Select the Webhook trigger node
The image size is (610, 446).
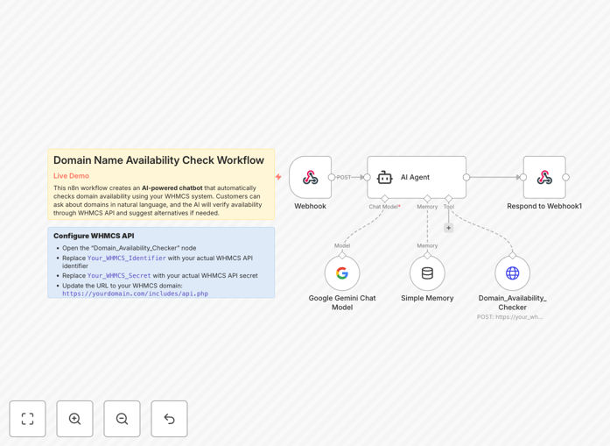click(311, 177)
